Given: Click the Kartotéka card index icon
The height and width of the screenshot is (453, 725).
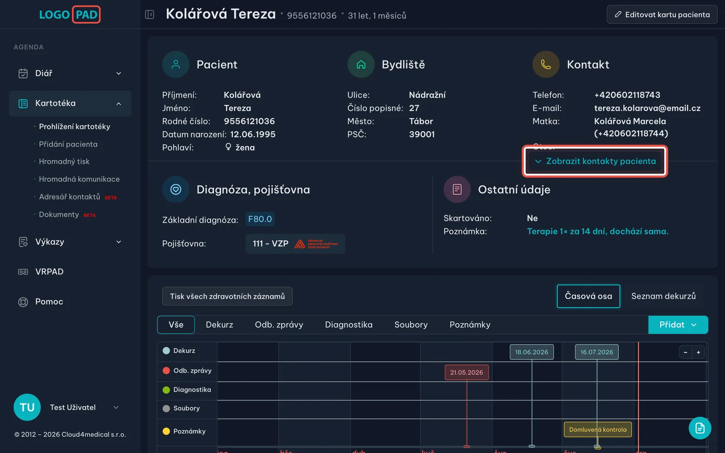Looking at the screenshot, I should [23, 104].
